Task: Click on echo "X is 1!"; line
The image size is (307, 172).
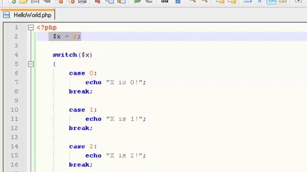Action: coord(116,119)
